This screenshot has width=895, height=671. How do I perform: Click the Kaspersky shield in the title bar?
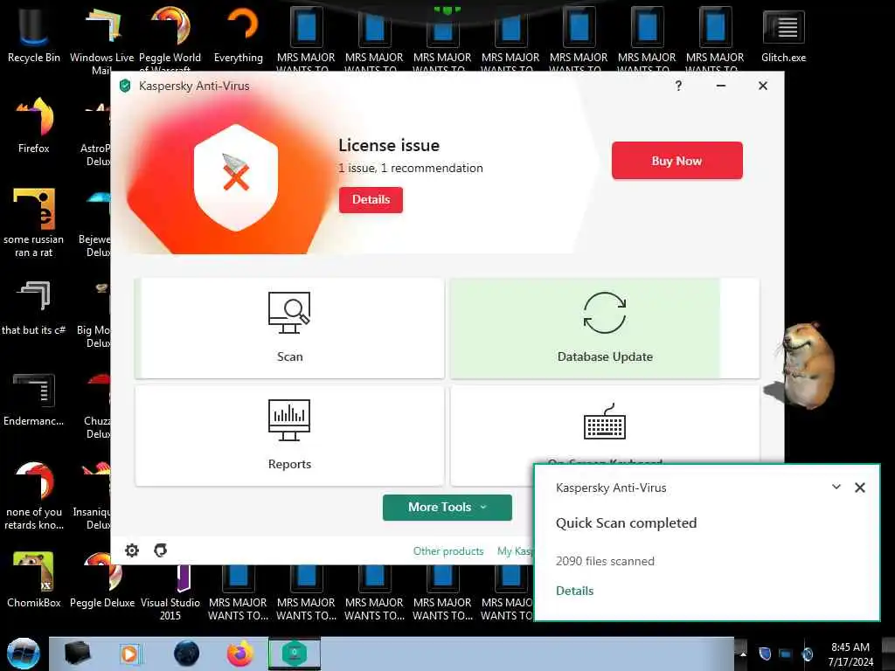tap(125, 86)
